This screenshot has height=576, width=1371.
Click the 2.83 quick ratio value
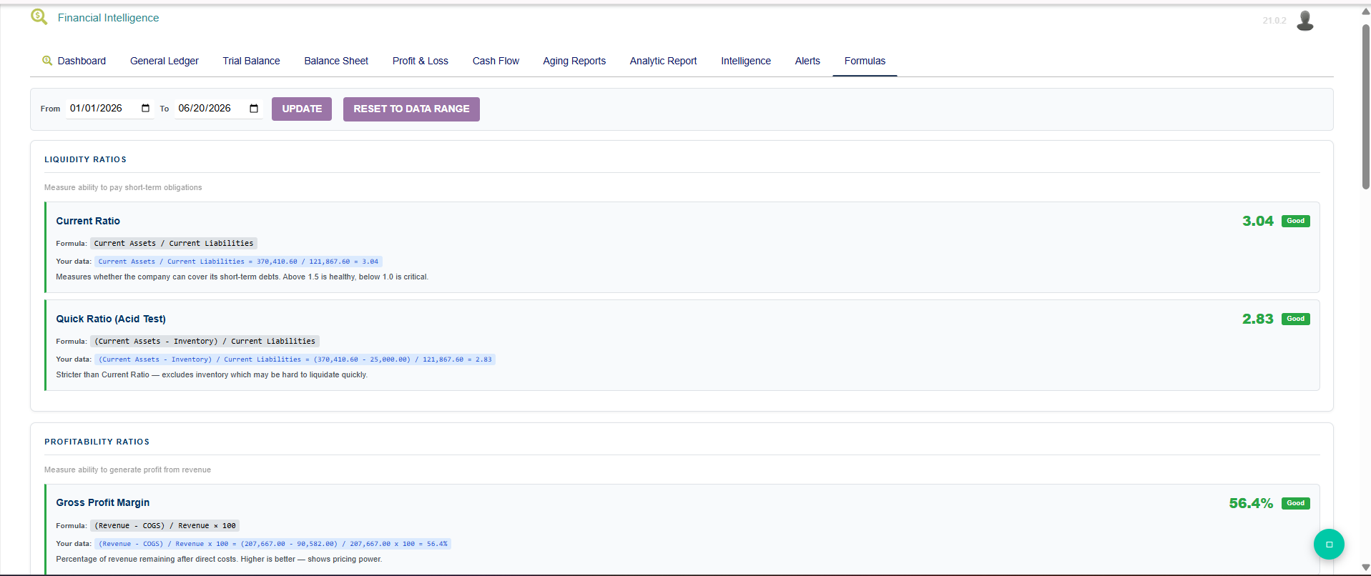point(1258,319)
